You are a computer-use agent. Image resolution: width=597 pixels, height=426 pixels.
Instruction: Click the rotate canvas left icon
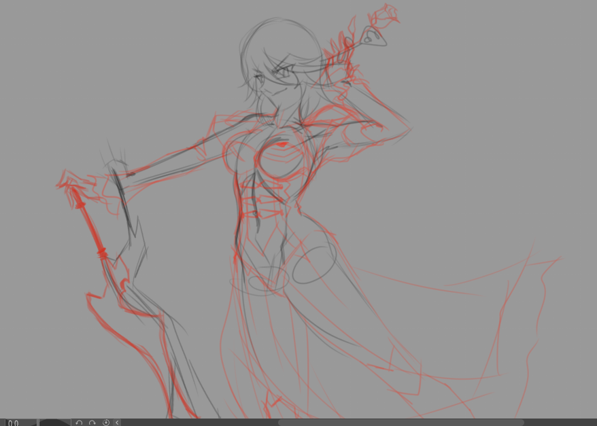pos(79,422)
